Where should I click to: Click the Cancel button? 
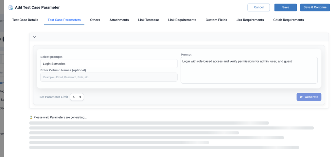coord(258,7)
